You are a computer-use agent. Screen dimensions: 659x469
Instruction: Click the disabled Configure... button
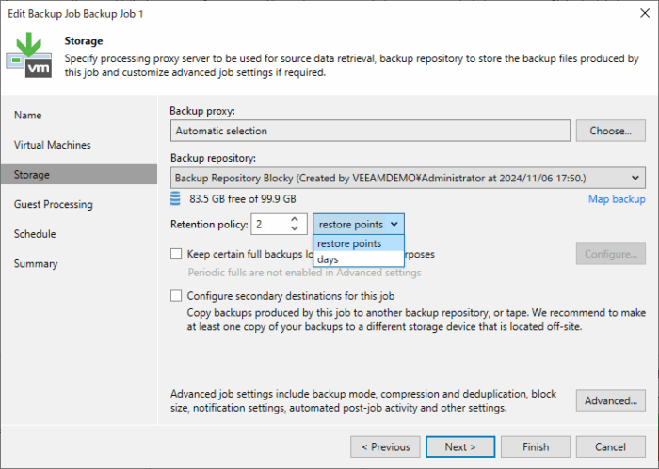610,254
